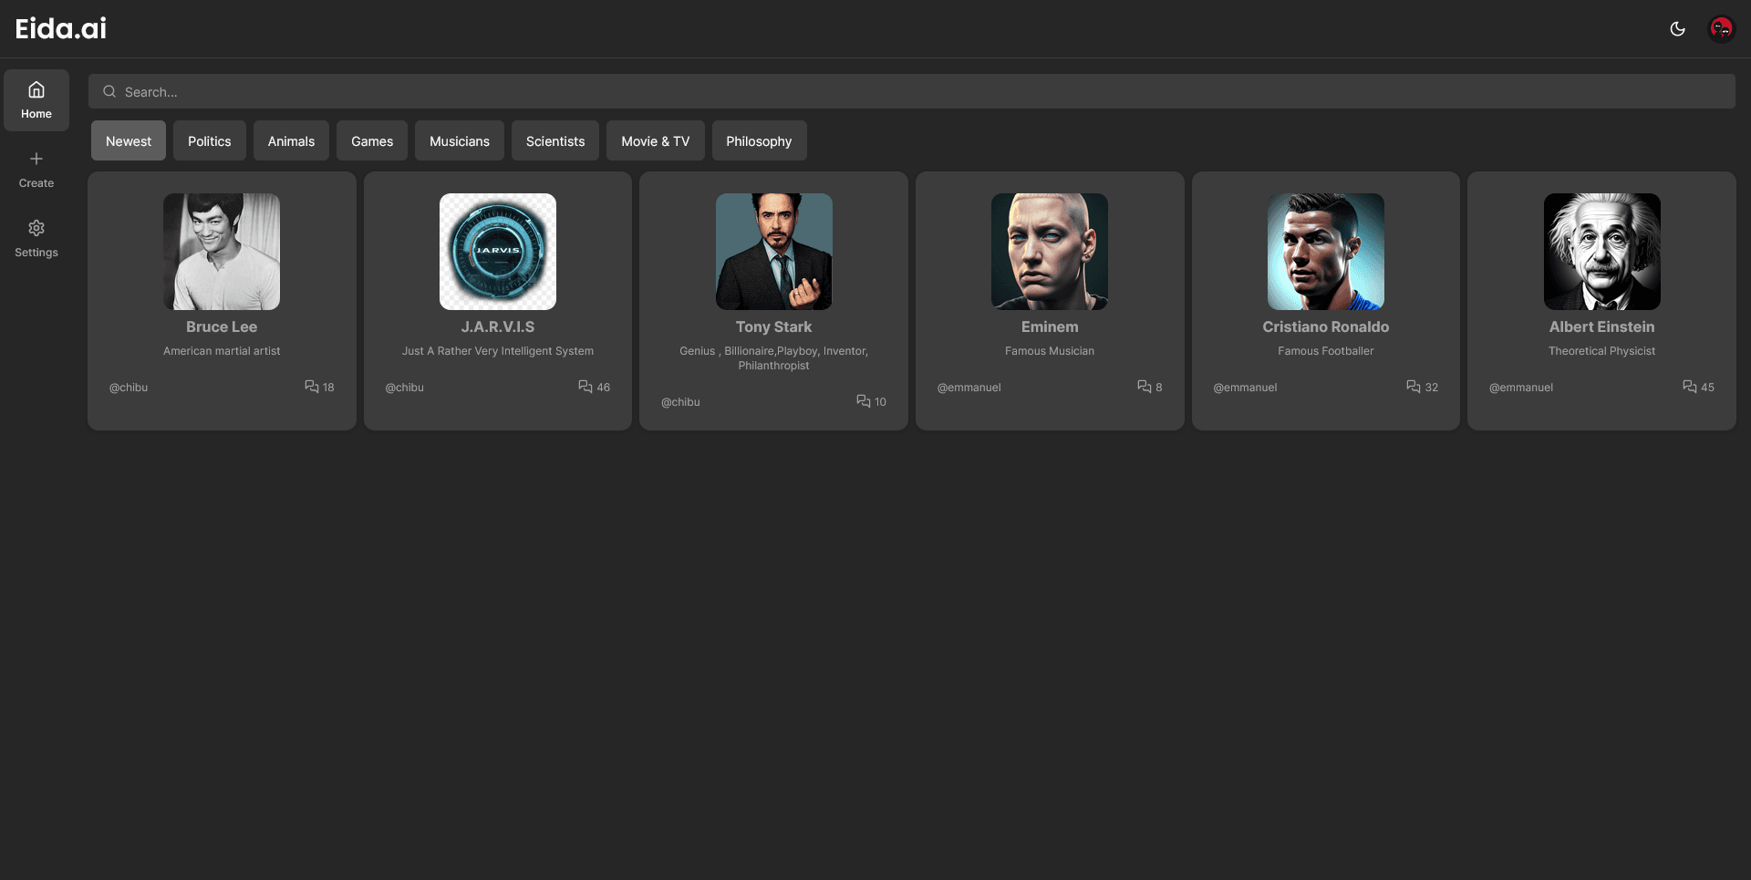Click the Cristiano Ronaldo name title
The height and width of the screenshot is (880, 1751).
tap(1326, 326)
